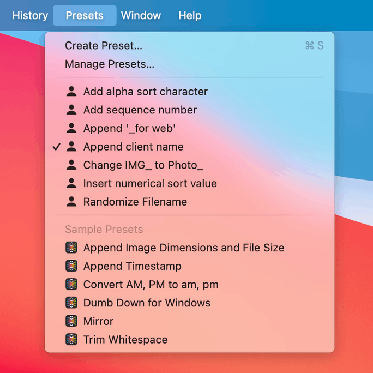Close the open Presets menu title
373x373 pixels.
[85, 16]
